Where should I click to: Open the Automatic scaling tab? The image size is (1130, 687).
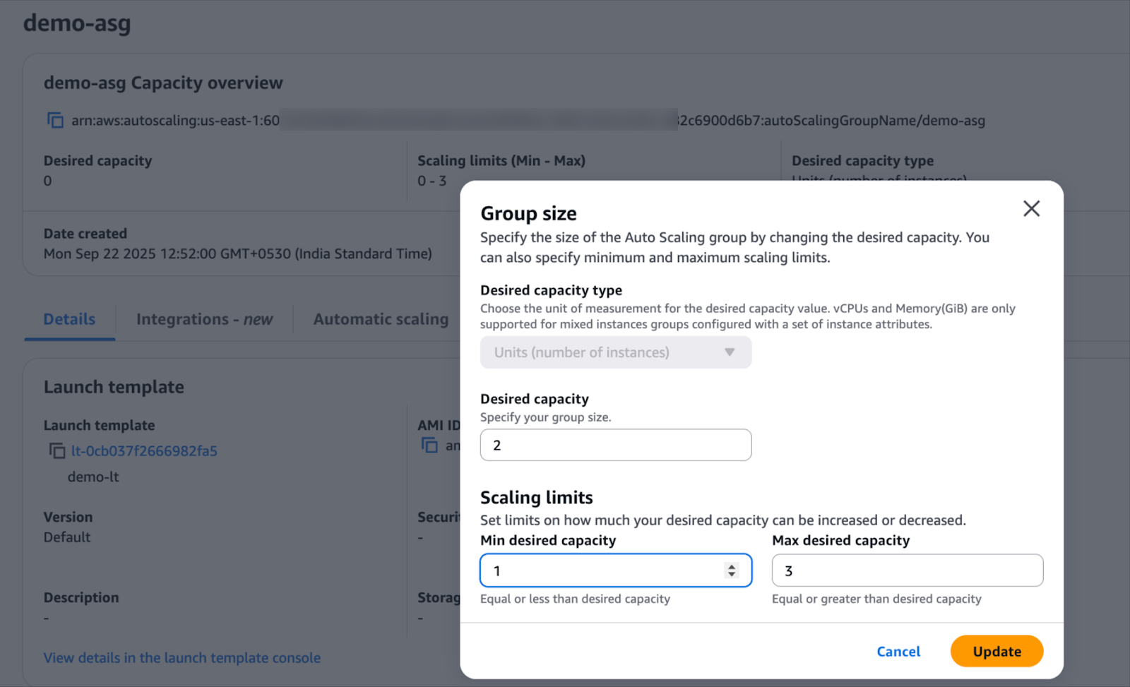(380, 319)
